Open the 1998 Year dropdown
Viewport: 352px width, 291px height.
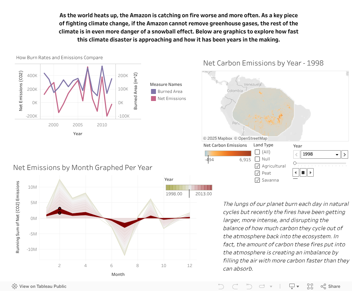[x=320, y=154]
